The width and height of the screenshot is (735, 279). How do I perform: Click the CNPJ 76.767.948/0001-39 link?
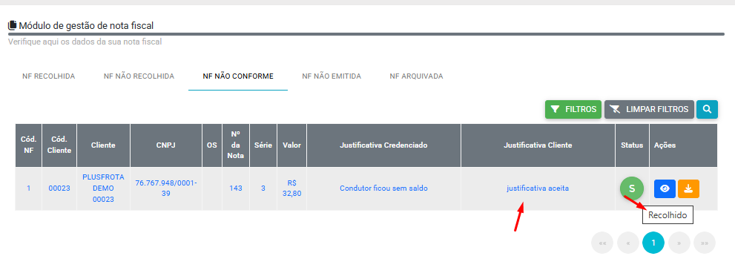[166, 188]
